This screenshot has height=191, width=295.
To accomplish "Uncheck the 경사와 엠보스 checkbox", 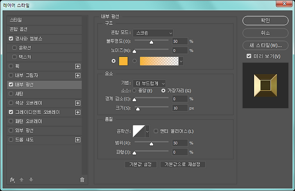I will point(11,39).
